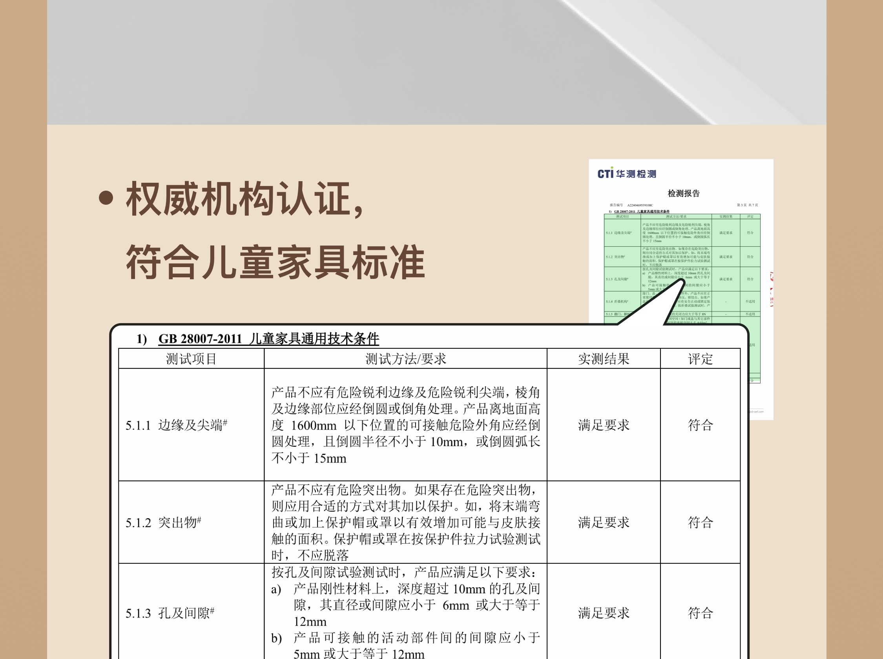Select the 测试方法/要求 column header
The height and width of the screenshot is (659, 883).
pos(405,359)
